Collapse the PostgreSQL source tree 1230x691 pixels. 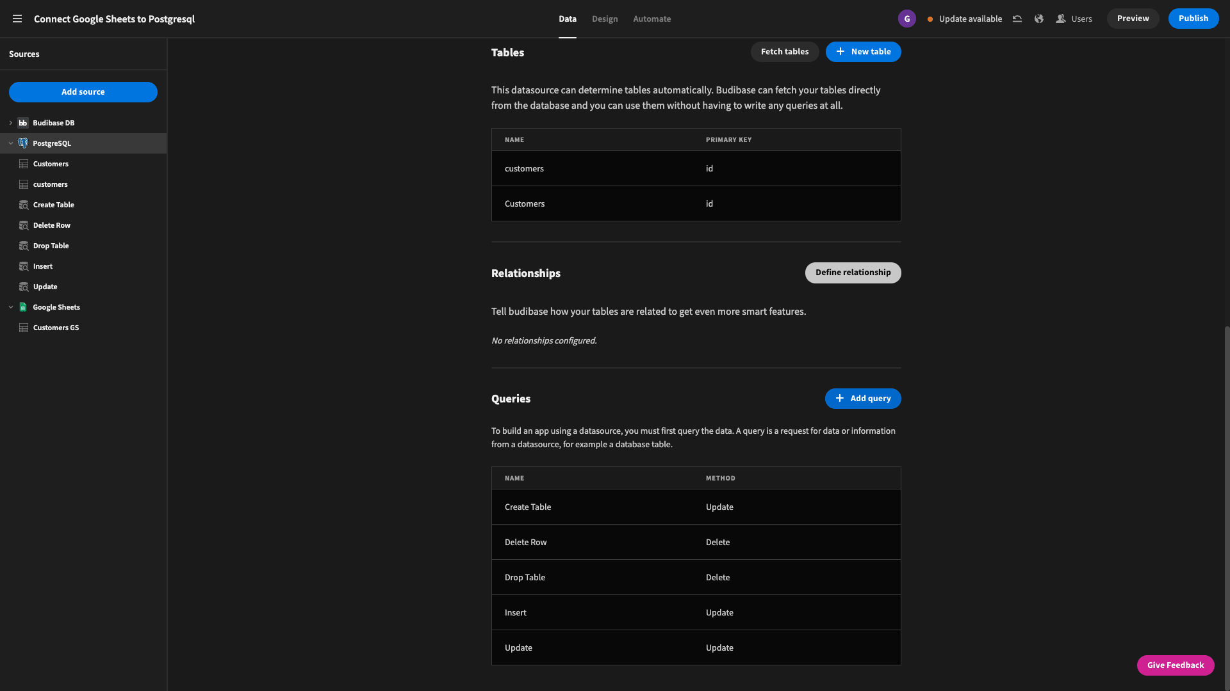pyautogui.click(x=11, y=143)
